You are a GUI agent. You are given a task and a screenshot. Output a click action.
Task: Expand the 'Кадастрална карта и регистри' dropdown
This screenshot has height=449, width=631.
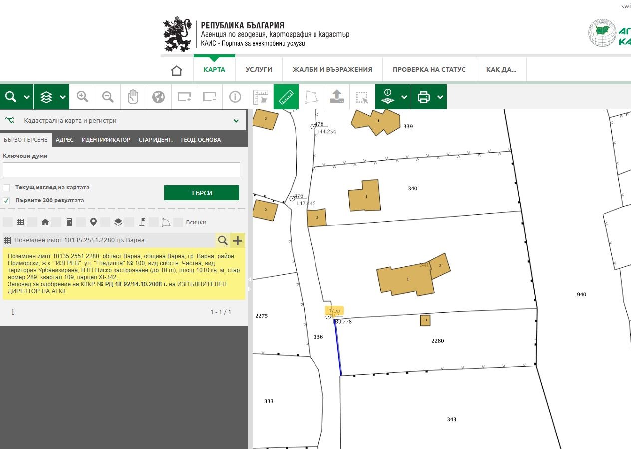(x=236, y=121)
